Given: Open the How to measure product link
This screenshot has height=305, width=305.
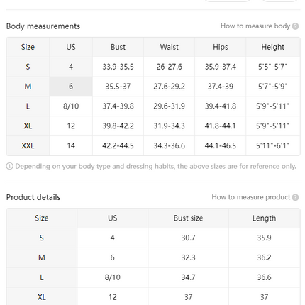Looking at the screenshot, I should (x=251, y=197).
